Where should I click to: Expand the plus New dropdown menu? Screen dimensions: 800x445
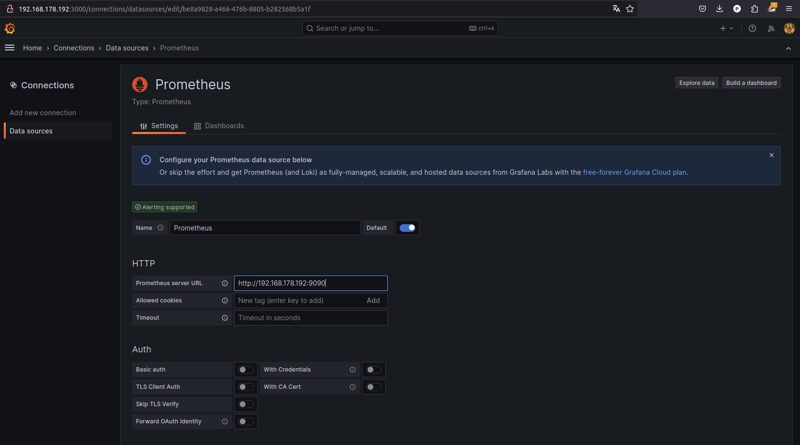(726, 29)
